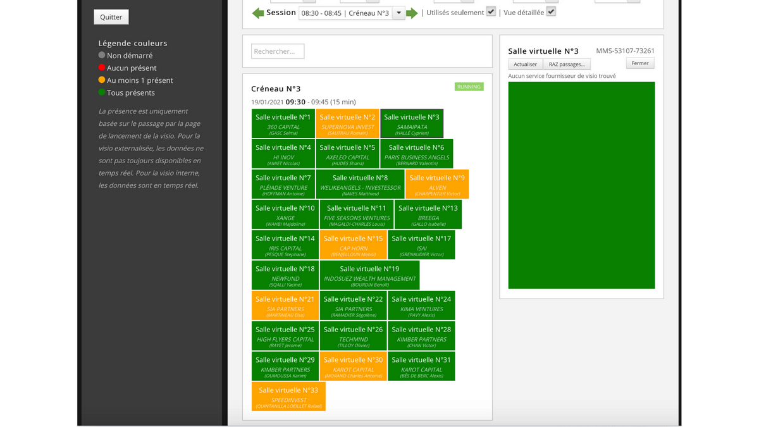The height and width of the screenshot is (427, 759).
Task: Close the virtual room panel with Fermer
Action: [640, 63]
